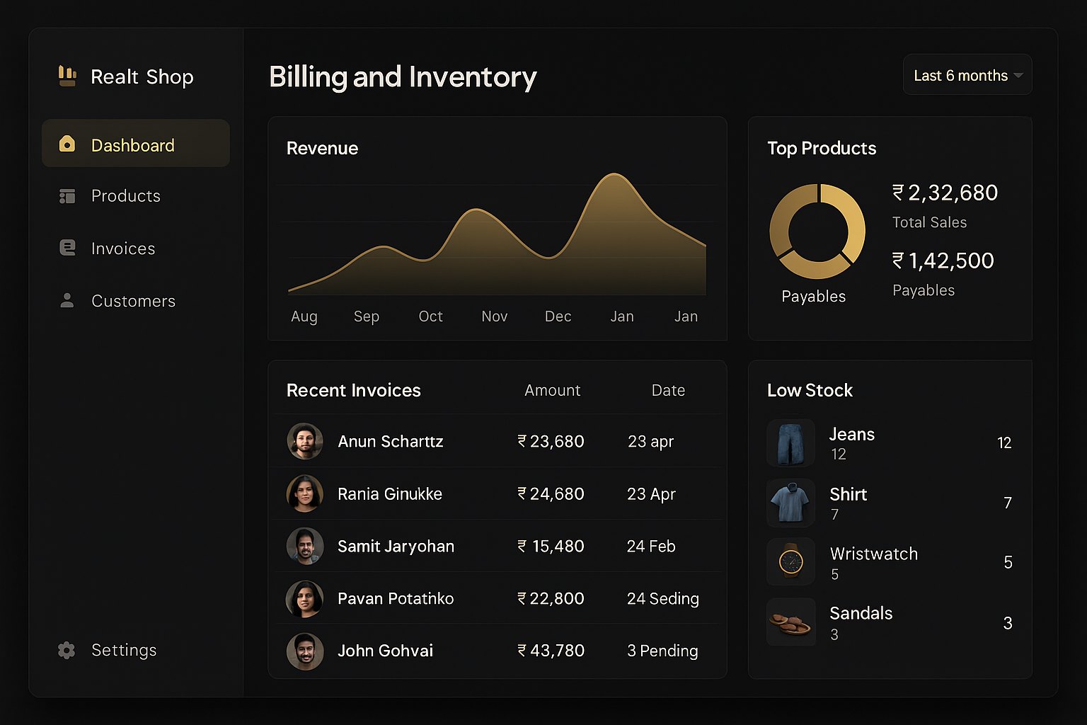This screenshot has width=1087, height=725.
Task: Click the Products sidebar icon
Action: [x=67, y=196]
